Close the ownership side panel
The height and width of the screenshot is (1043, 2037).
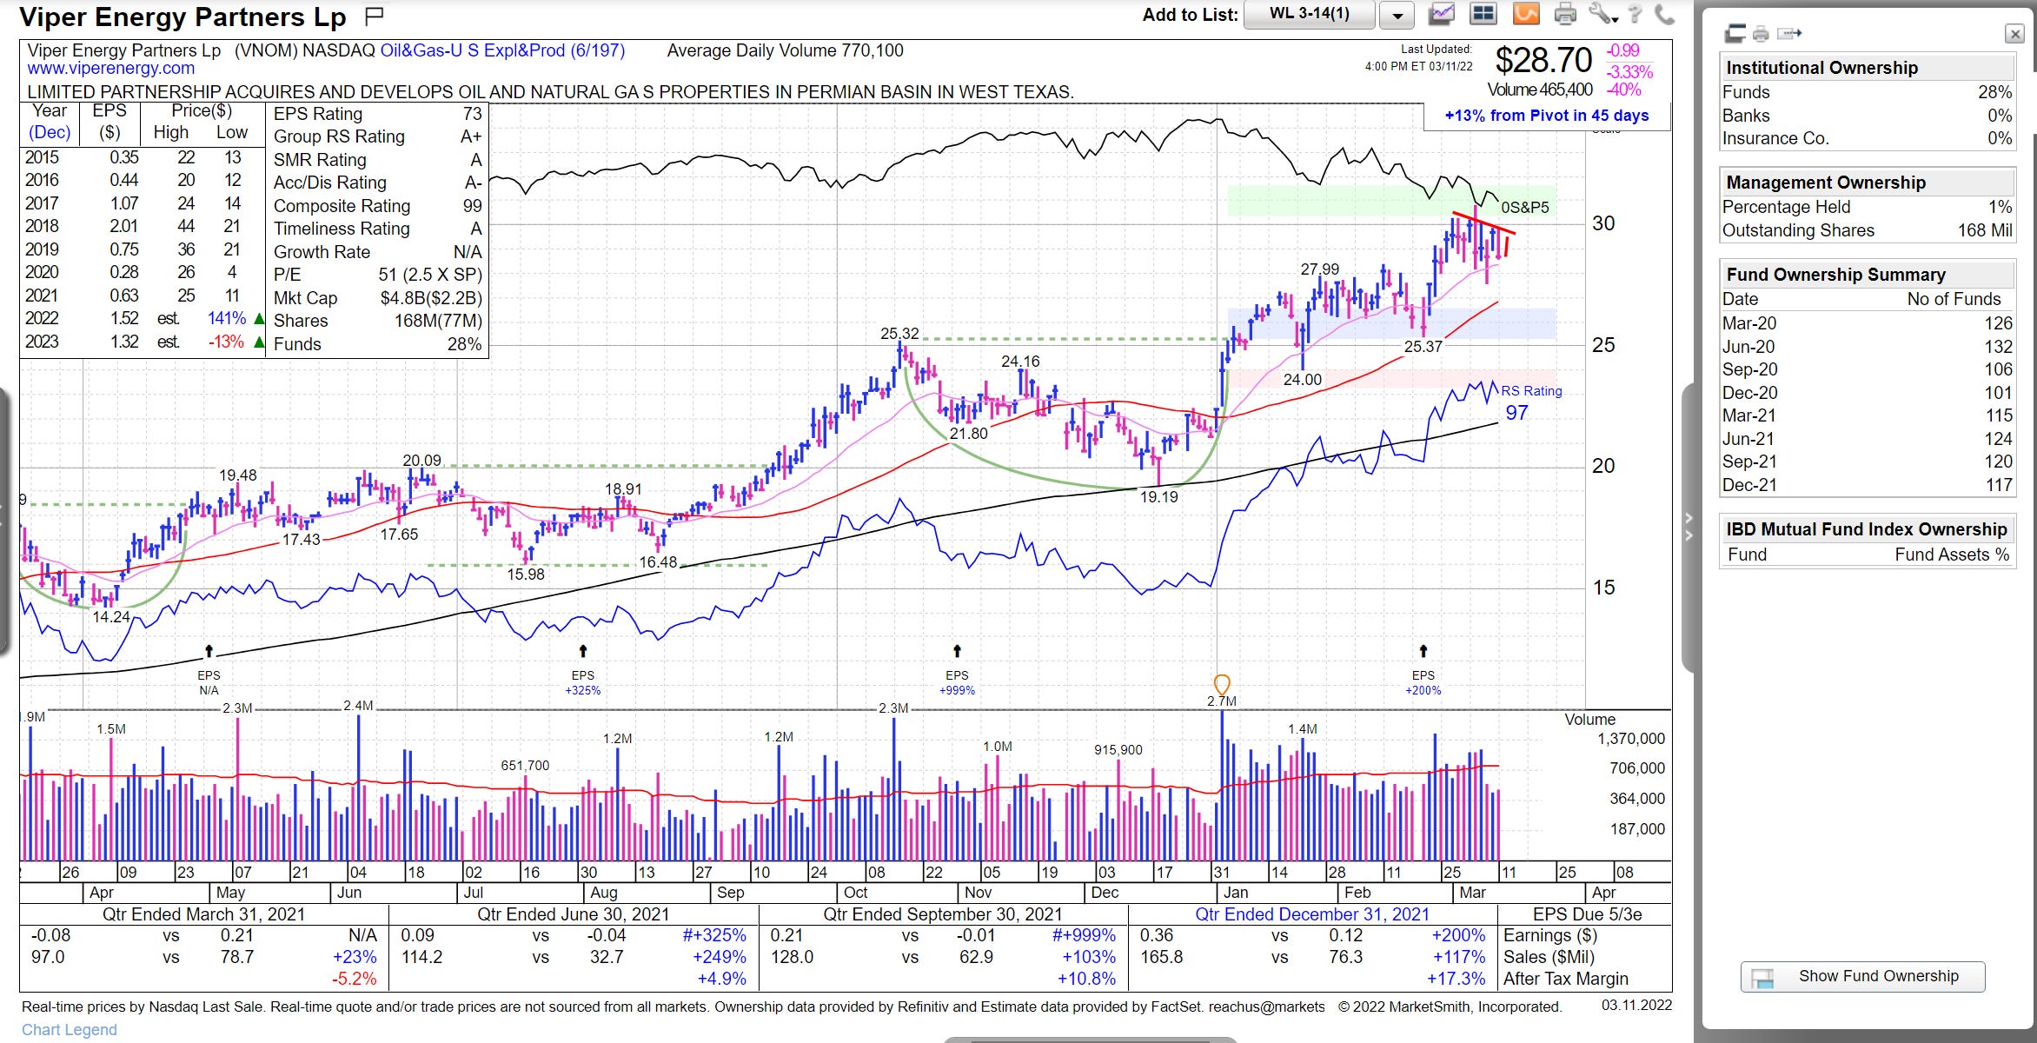coord(2014,34)
